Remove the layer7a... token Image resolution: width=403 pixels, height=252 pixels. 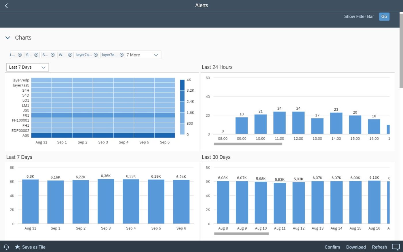96,55
